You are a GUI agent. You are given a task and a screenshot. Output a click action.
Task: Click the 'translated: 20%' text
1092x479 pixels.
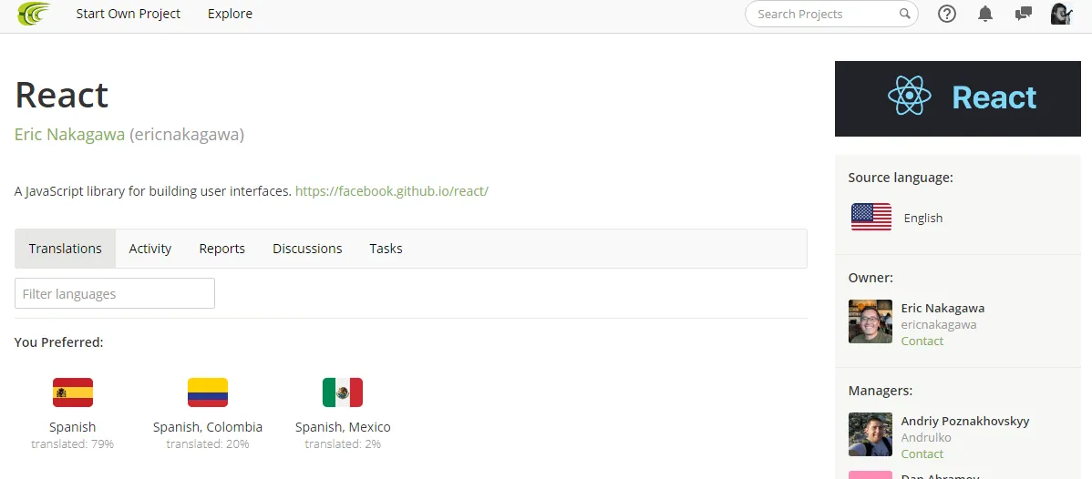click(x=208, y=443)
